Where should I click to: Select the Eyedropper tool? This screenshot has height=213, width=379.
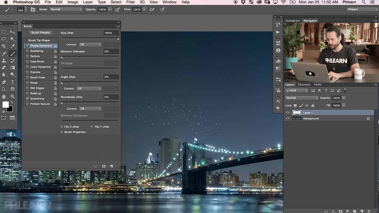tap(13, 46)
